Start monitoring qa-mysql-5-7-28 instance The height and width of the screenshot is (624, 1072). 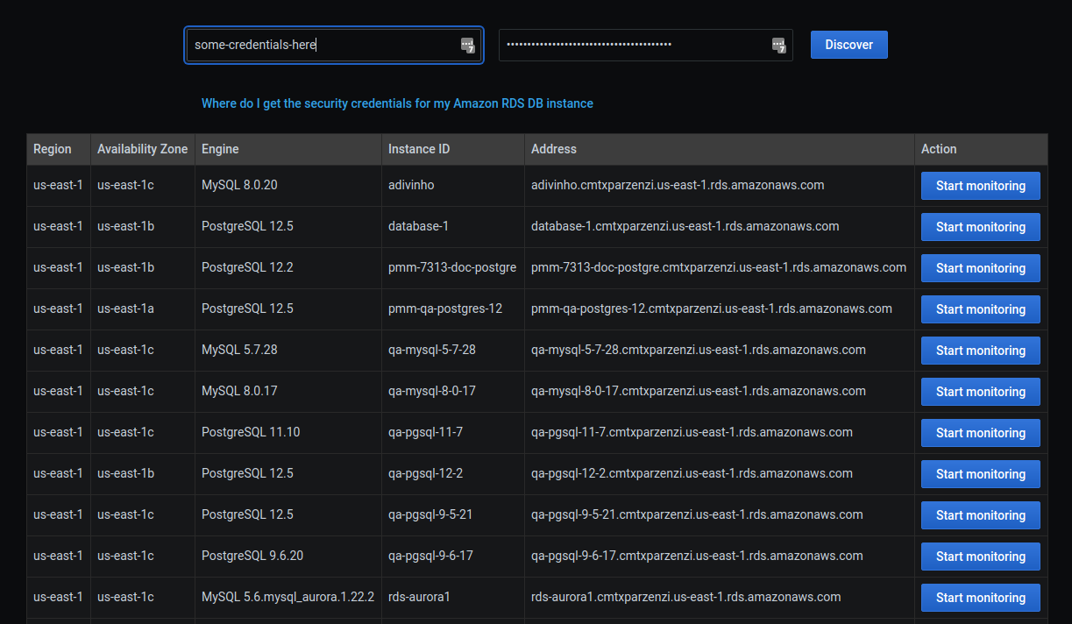click(x=980, y=351)
